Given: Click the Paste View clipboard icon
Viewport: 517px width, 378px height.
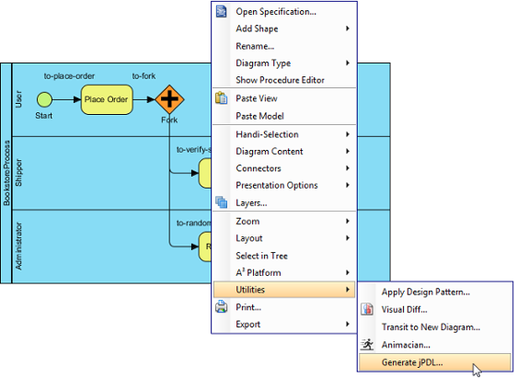Looking at the screenshot, I should pos(221,98).
